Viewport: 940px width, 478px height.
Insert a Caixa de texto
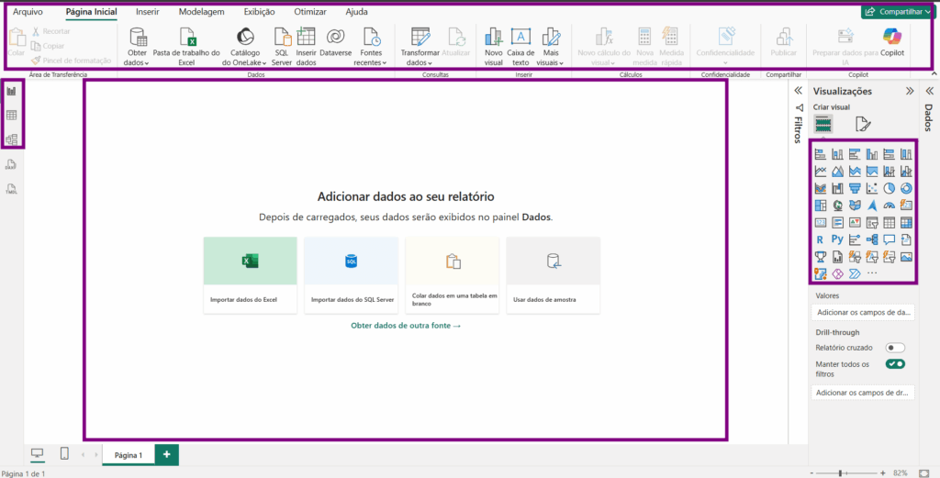click(x=520, y=47)
